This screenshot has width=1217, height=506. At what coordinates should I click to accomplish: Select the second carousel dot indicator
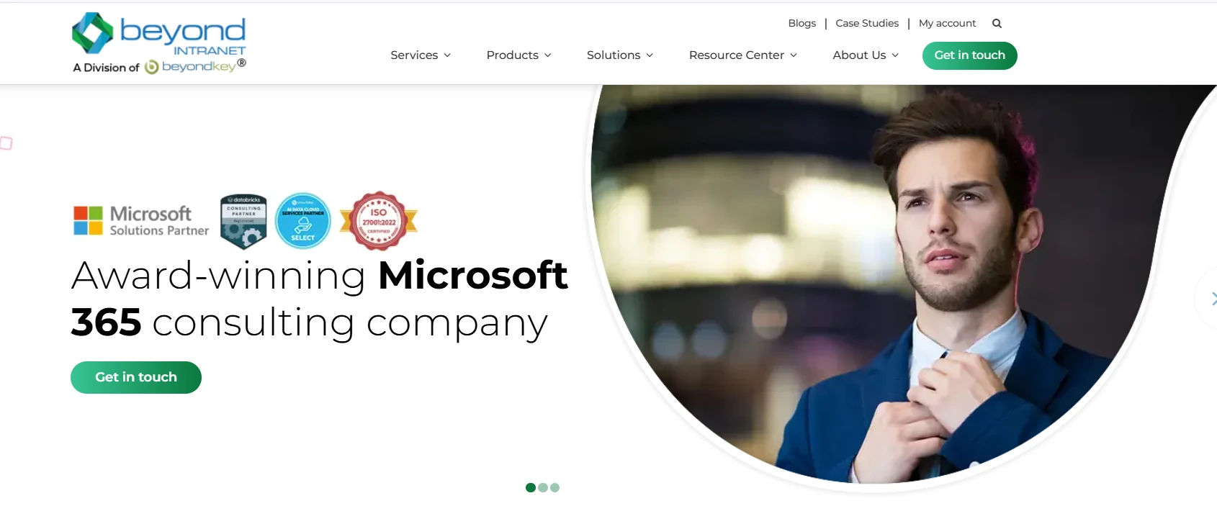[543, 487]
